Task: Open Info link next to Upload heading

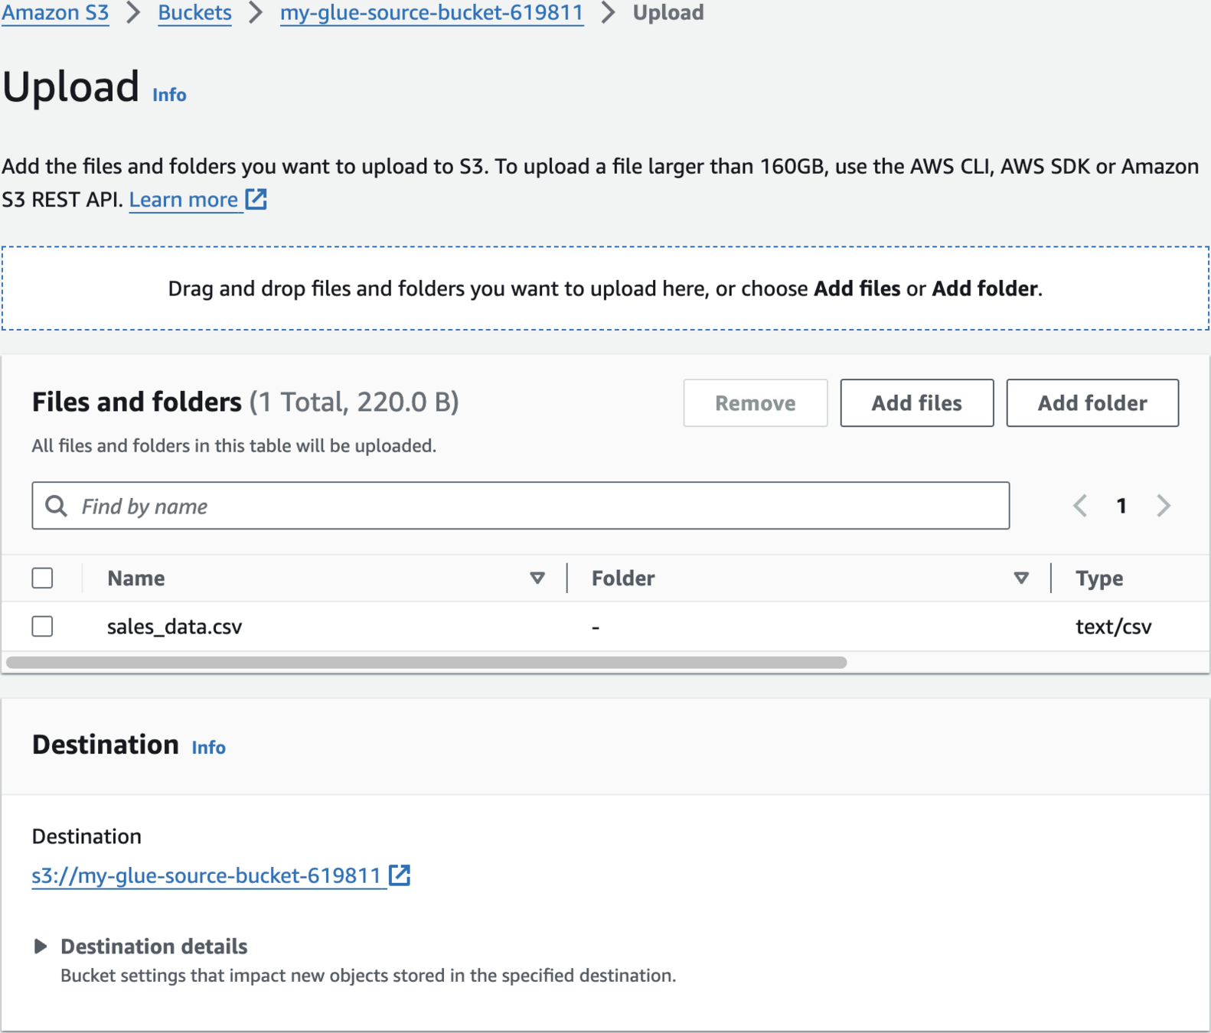Action: click(169, 94)
